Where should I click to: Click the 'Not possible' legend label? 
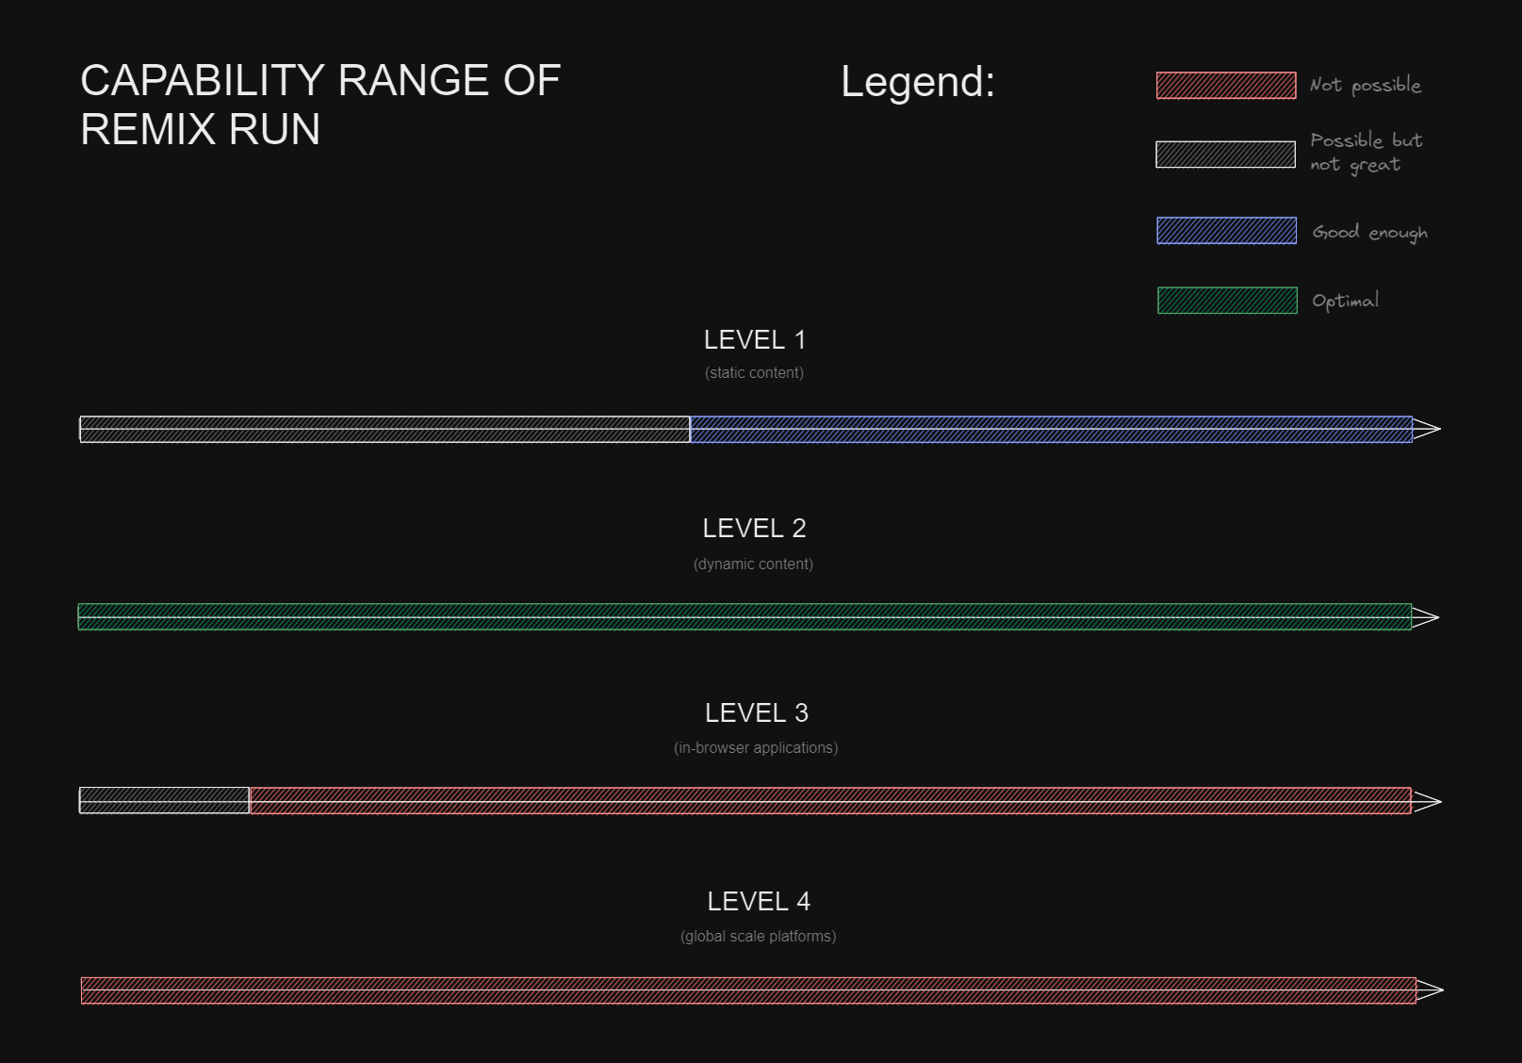[x=1366, y=85]
